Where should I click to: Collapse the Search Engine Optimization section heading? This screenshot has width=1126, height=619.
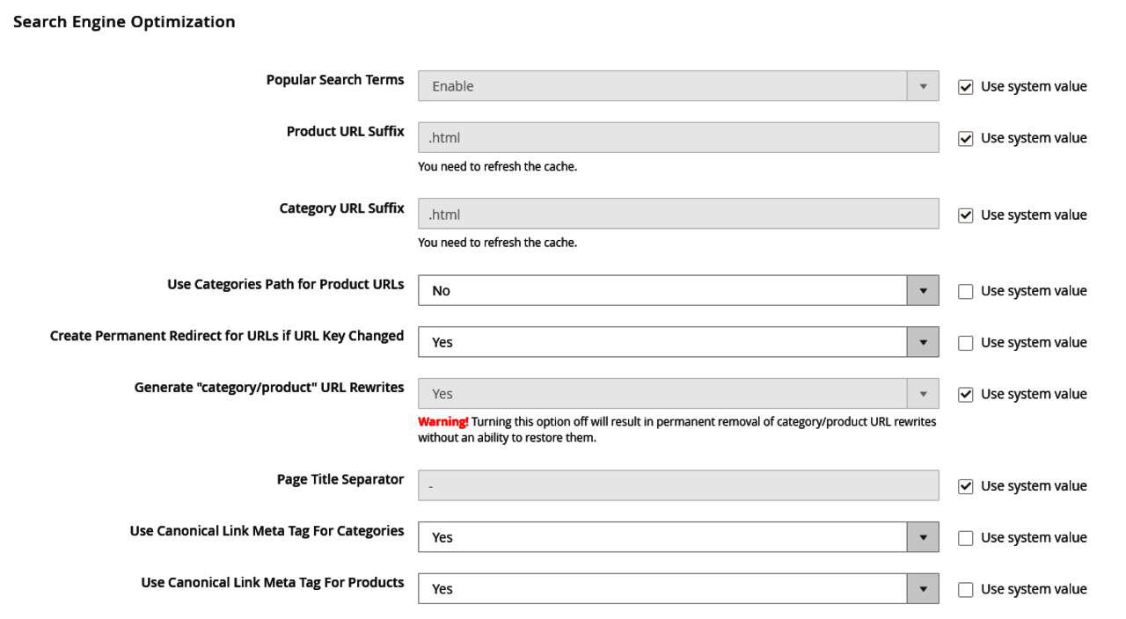pos(123,22)
